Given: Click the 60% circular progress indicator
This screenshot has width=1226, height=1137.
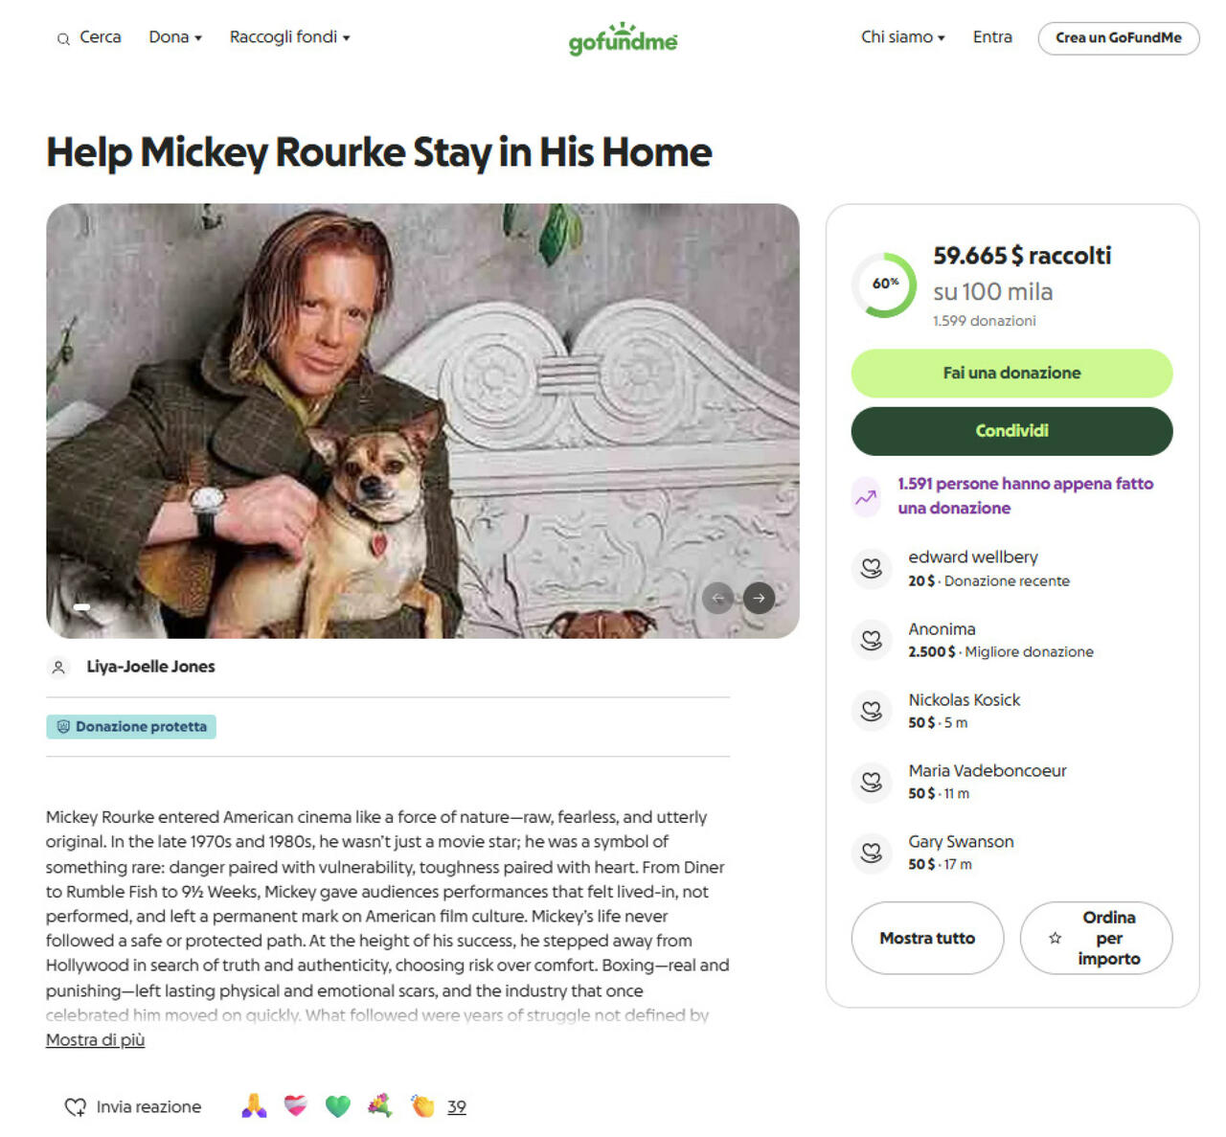Looking at the screenshot, I should (x=884, y=284).
